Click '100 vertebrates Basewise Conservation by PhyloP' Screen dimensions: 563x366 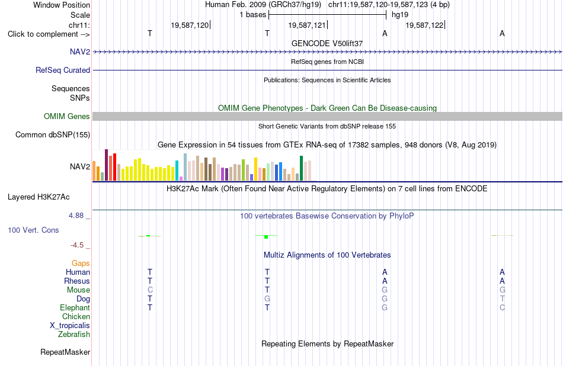tap(327, 216)
